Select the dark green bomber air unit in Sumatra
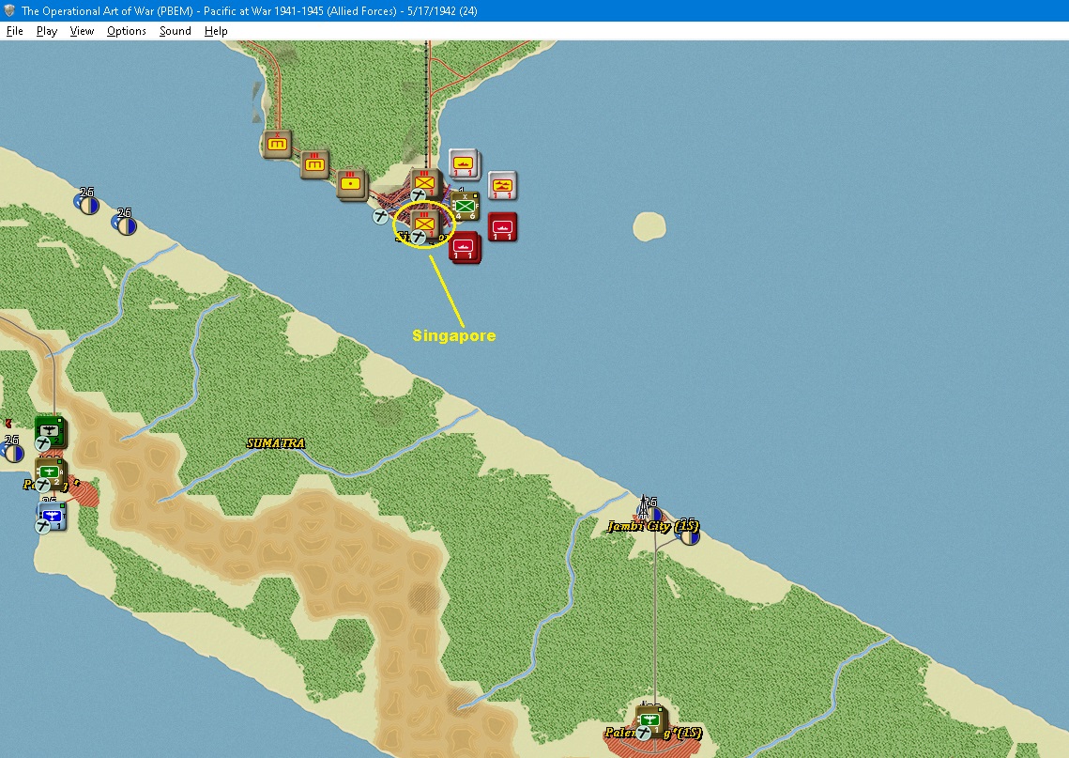Viewport: 1069px width, 758px height. (x=51, y=431)
